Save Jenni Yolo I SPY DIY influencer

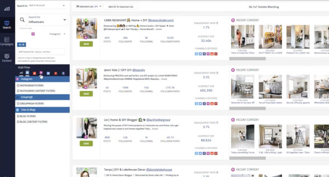pos(86,94)
